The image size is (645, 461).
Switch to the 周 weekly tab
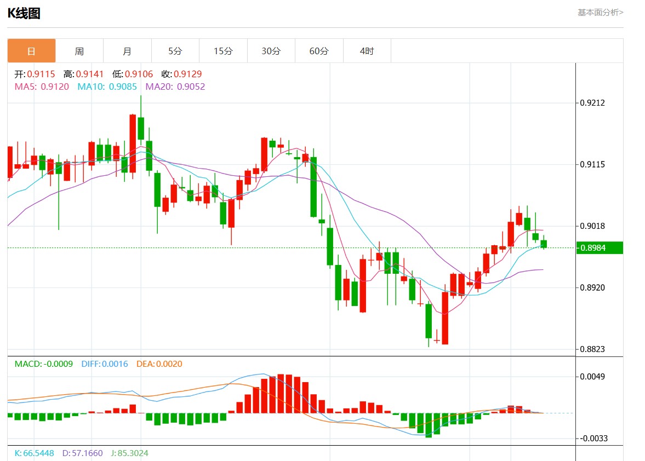point(79,51)
